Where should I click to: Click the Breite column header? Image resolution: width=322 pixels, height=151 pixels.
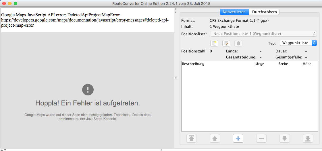(283, 64)
